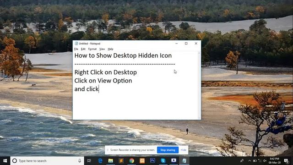
Task: Click the text 'How to Show Desktop Hidden Icon'
Action: pos(123,55)
